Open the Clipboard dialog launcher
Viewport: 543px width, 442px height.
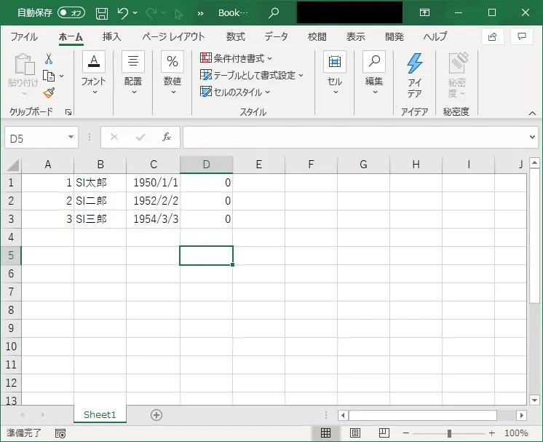(x=68, y=112)
